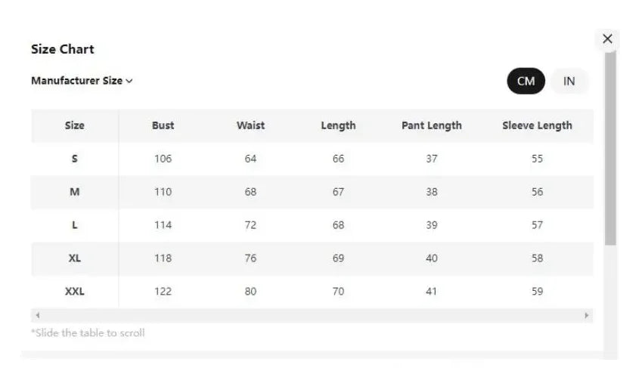Select the size S row label
Viewport: 642px width, 368px height.
(74, 159)
